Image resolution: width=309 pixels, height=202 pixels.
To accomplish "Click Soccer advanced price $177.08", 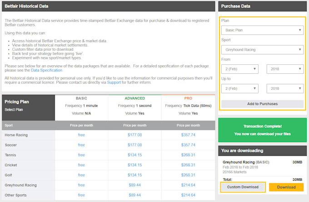I will (135, 145).
